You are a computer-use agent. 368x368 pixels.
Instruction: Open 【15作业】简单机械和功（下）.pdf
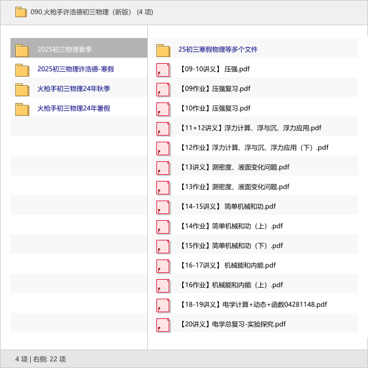(x=231, y=246)
